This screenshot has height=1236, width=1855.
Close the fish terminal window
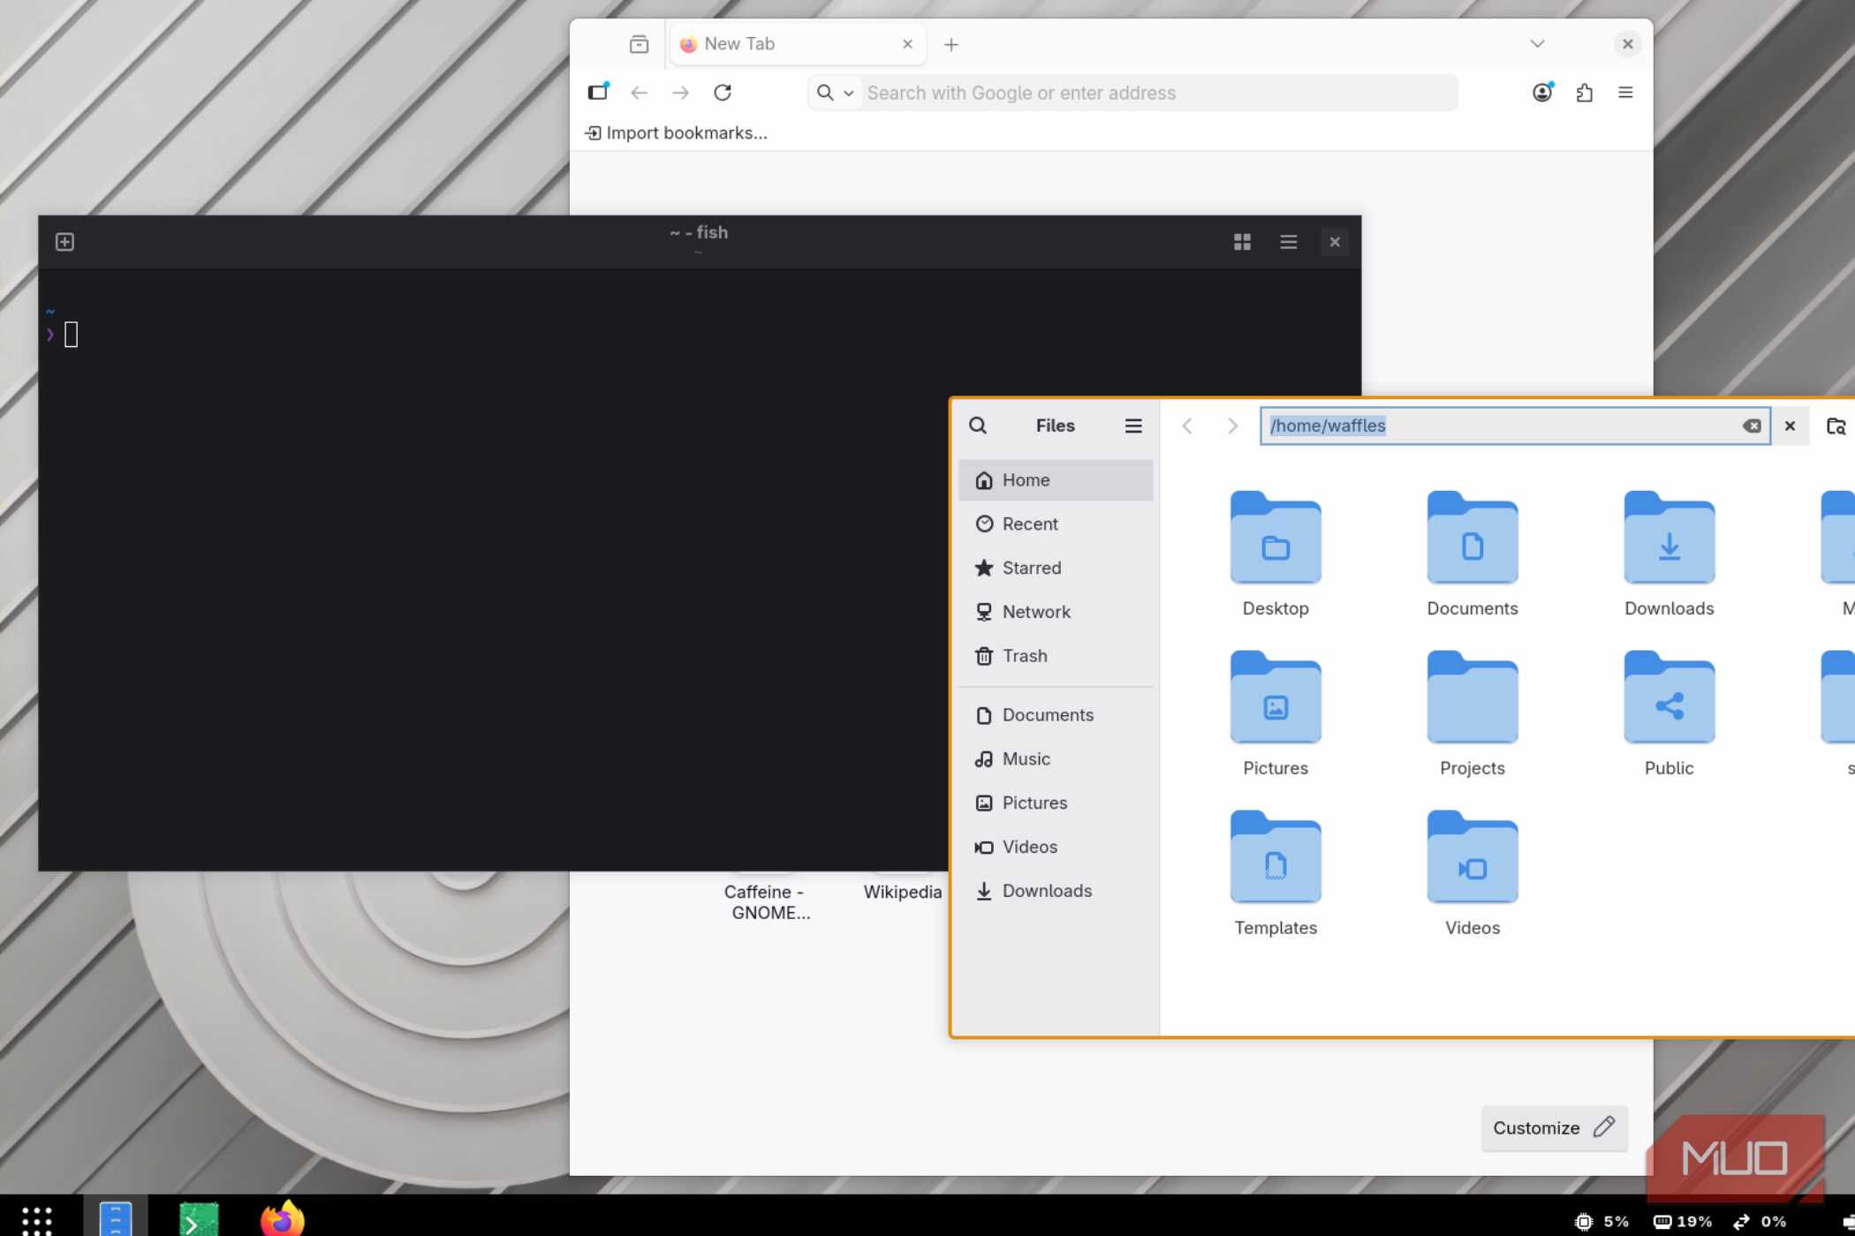click(1335, 242)
